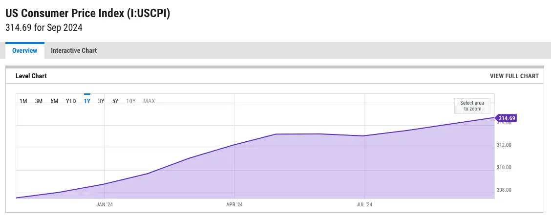Select the 1Y time range
Screen dimensions: 551x221
(87, 101)
